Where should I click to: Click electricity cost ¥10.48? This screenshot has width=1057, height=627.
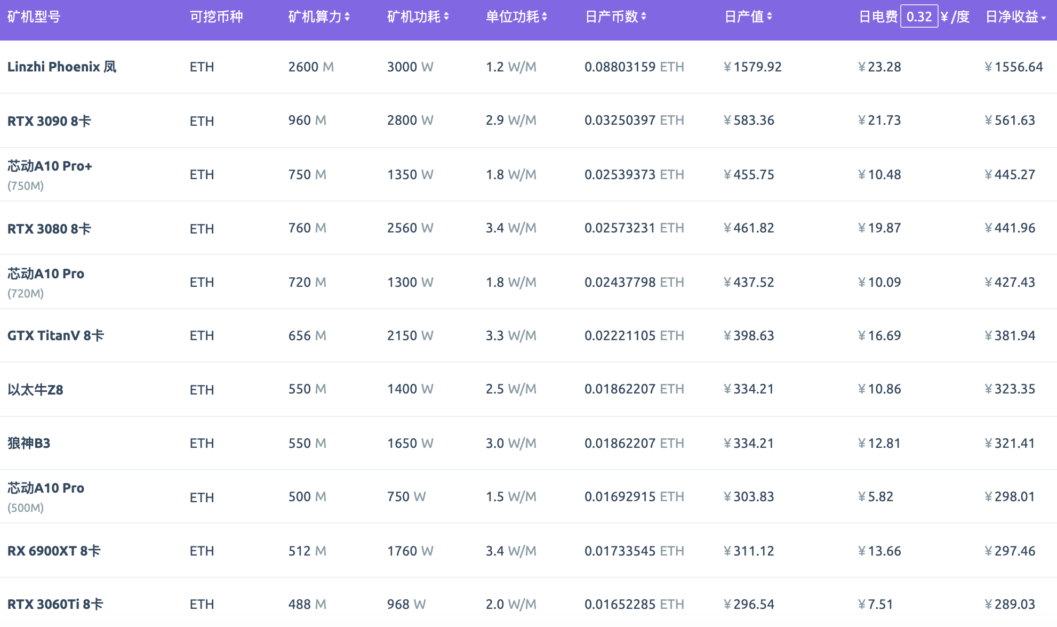tap(879, 175)
